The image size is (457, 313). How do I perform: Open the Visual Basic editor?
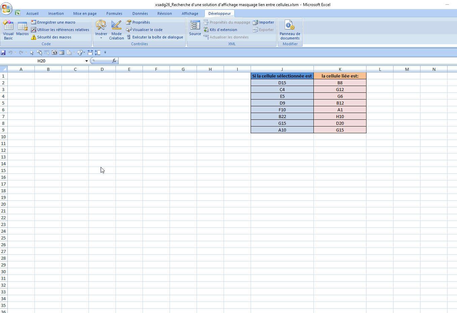pyautogui.click(x=8, y=30)
